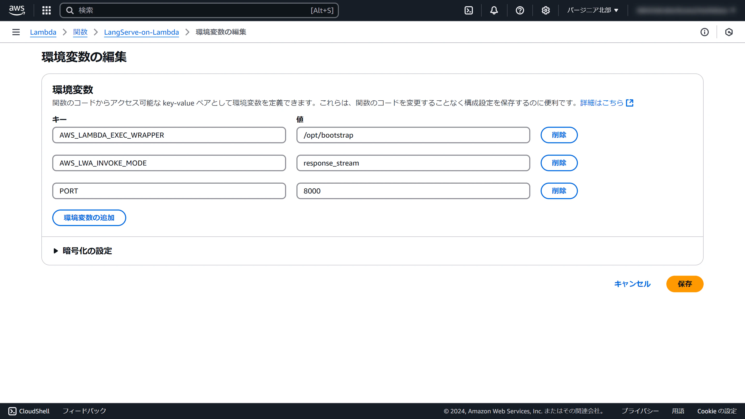This screenshot has height=419, width=745.
Task: Open the help question mark menu
Action: [520, 10]
